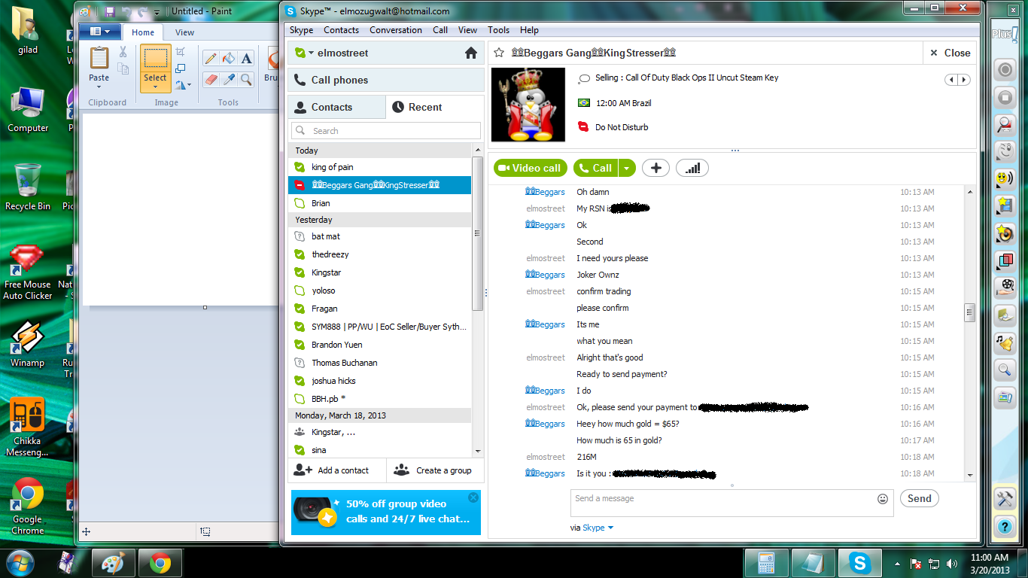Click the mood message previous arrow

[x=951, y=80]
